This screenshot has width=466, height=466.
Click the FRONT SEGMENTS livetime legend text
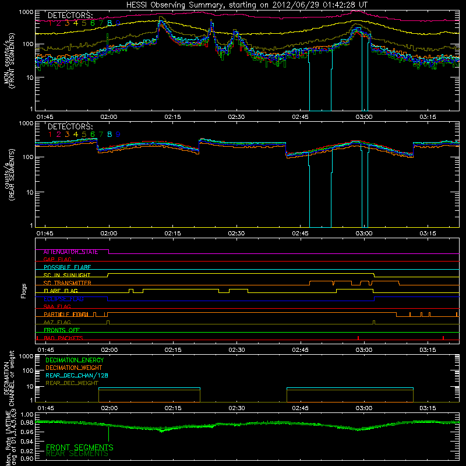tap(80, 447)
